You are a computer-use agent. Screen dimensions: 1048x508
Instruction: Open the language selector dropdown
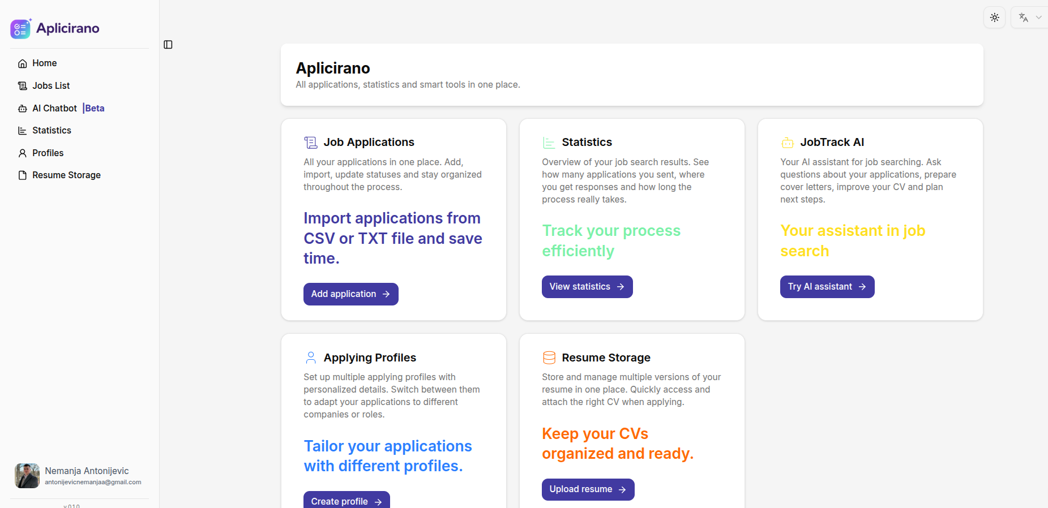click(x=1029, y=17)
